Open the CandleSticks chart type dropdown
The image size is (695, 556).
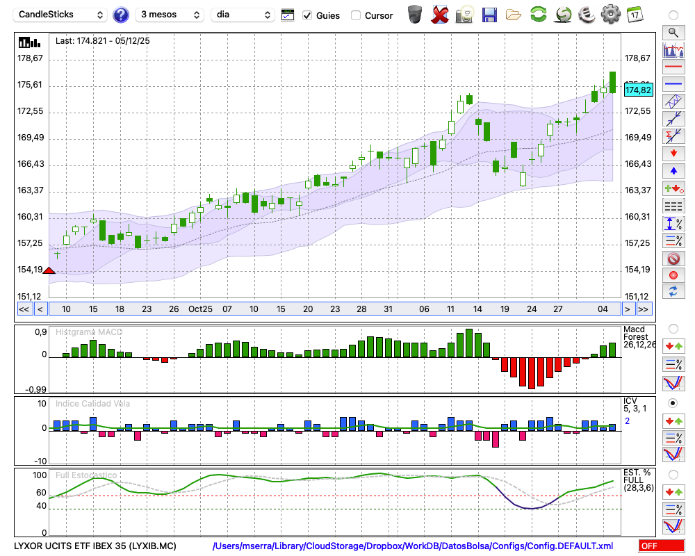tap(60, 15)
